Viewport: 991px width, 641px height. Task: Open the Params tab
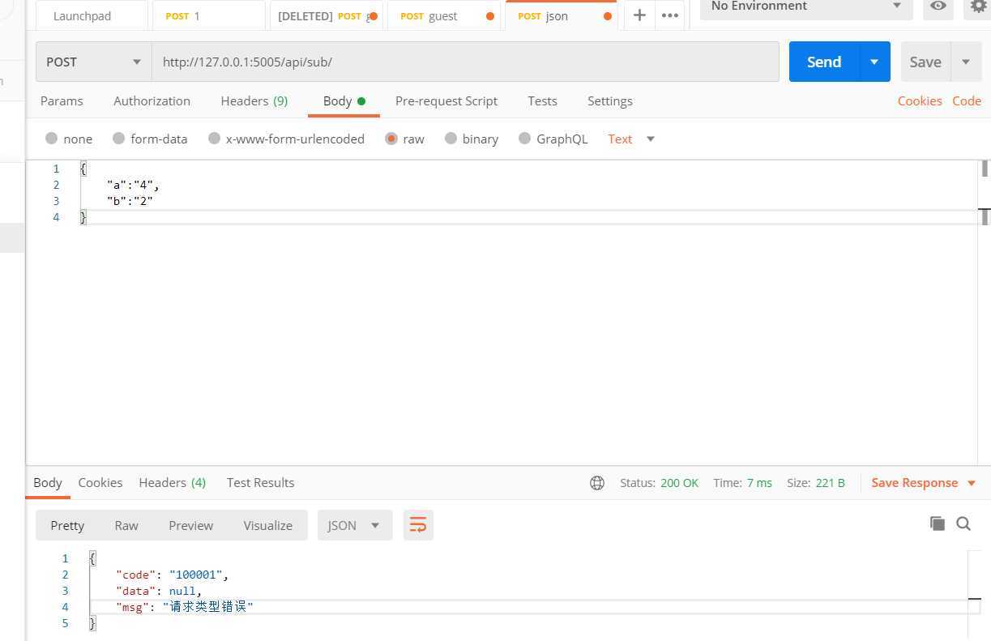tap(62, 101)
